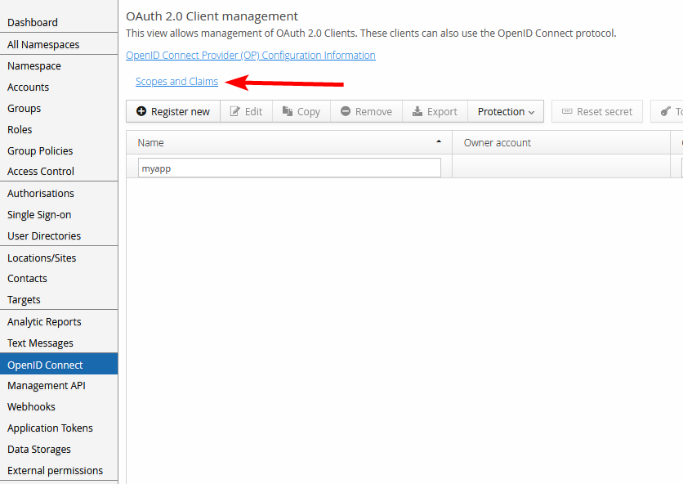Sort by the Name column header

click(289, 143)
